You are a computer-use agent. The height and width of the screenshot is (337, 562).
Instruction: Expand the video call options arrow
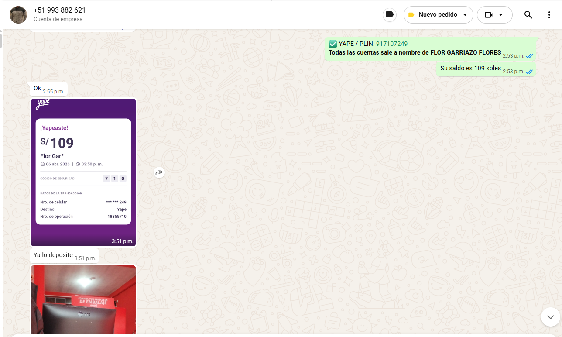click(x=501, y=15)
